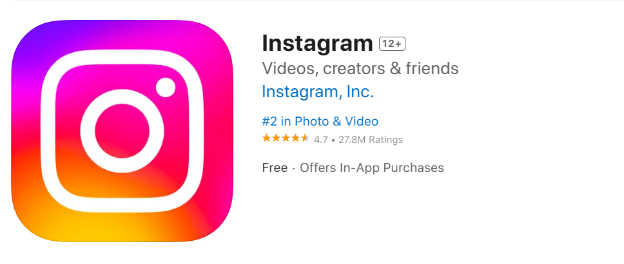Open the #2 in Photo & Video chart link
The image size is (624, 264).
pyautogui.click(x=320, y=121)
